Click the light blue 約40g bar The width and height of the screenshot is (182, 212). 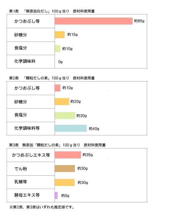(71, 128)
